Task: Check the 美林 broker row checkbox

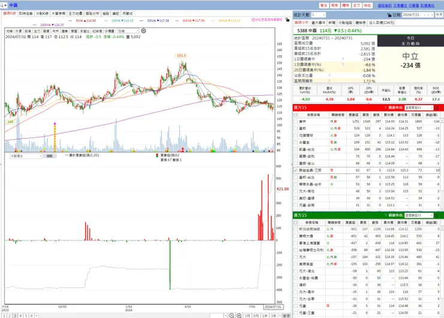Action: [x=296, y=121]
